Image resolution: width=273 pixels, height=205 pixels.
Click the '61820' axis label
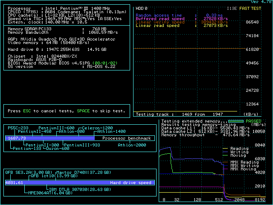pyautogui.click(x=252, y=50)
